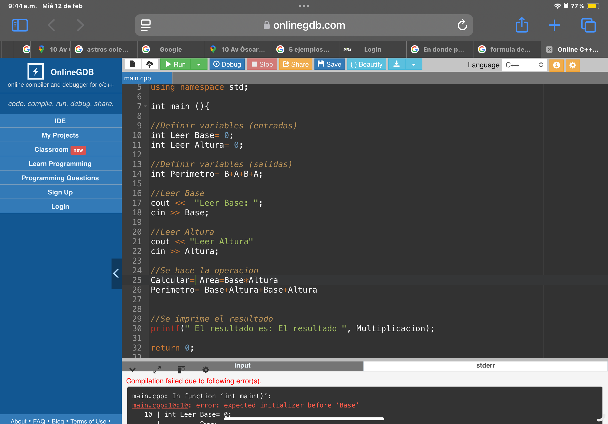
Task: Click the new file icon in toolbar
Action: pyautogui.click(x=132, y=64)
